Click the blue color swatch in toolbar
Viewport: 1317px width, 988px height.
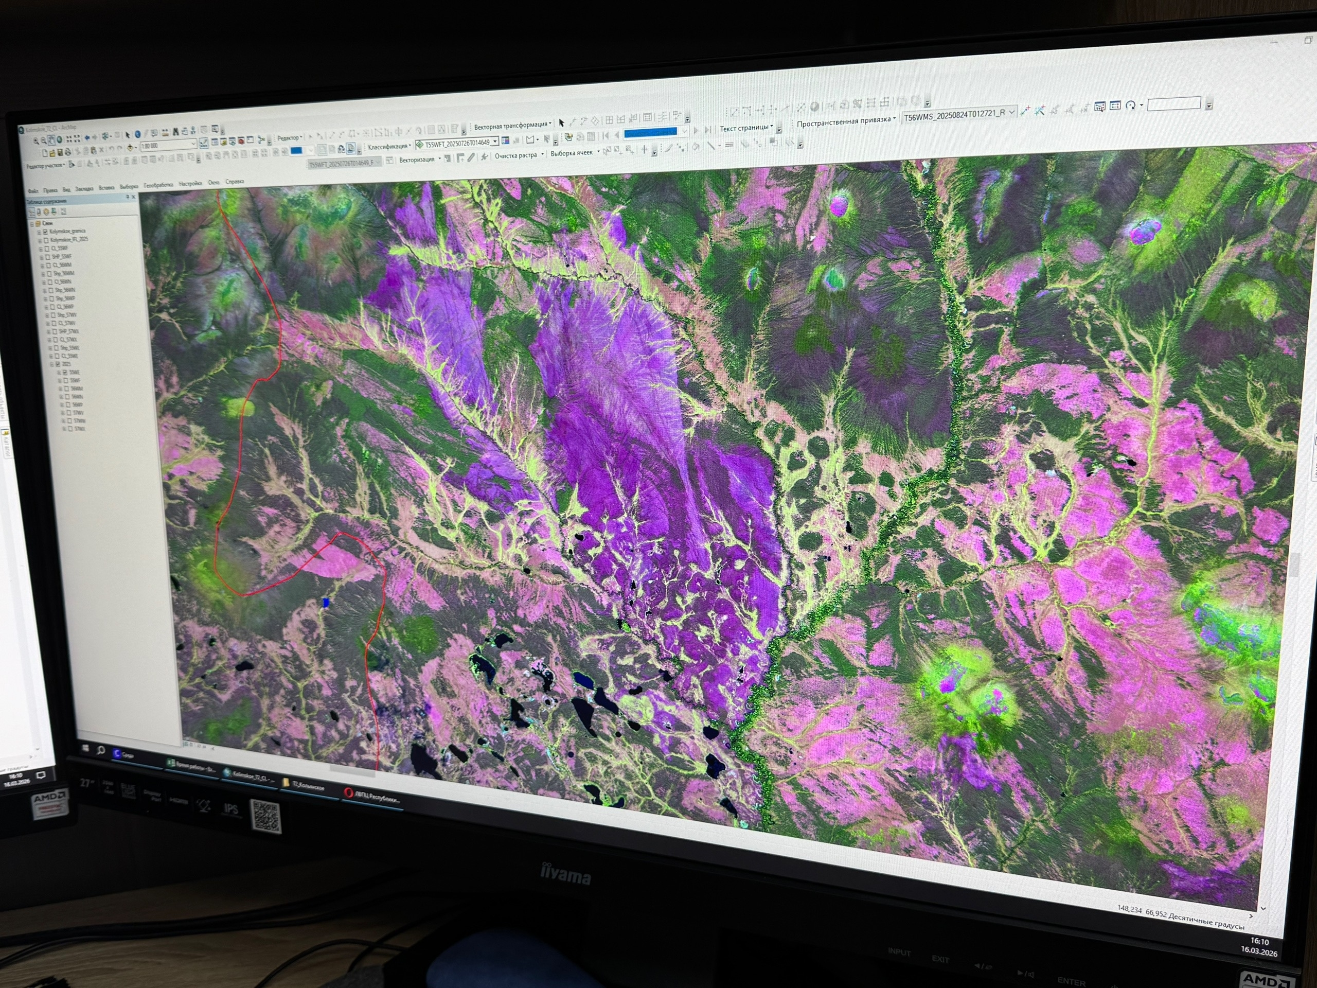pos(296,150)
